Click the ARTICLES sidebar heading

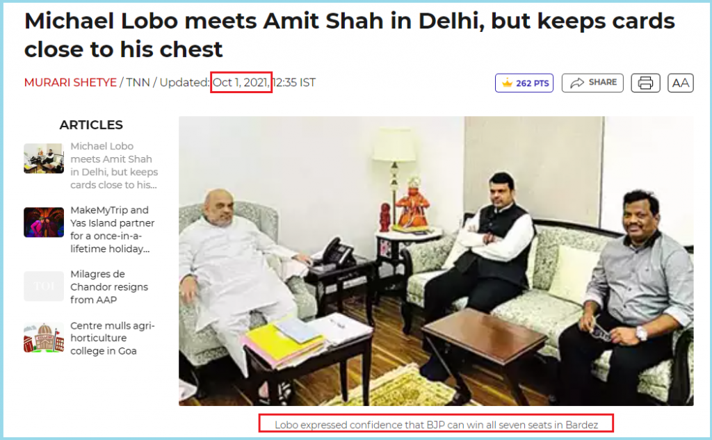91,124
